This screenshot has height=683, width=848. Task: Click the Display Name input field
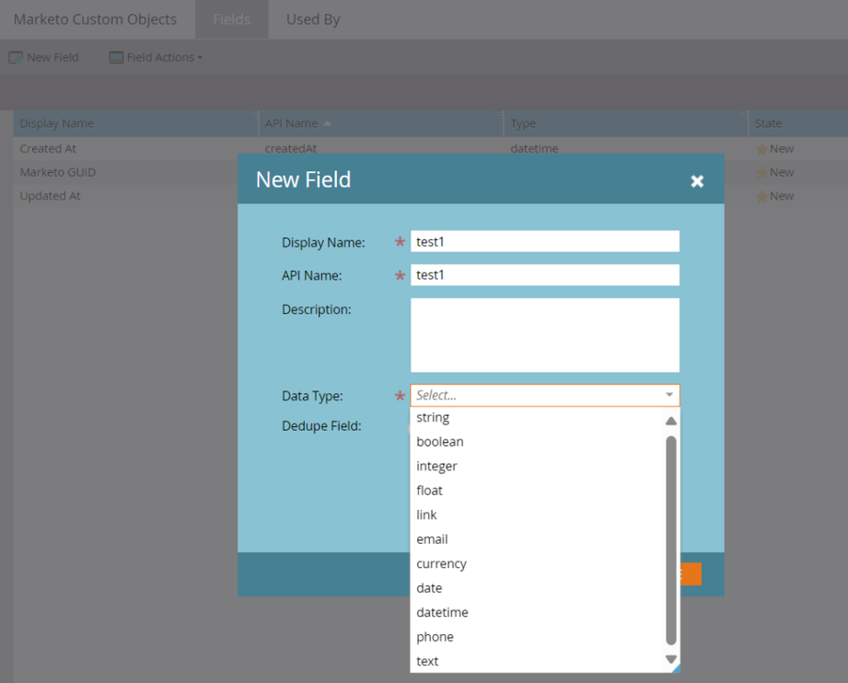point(544,242)
